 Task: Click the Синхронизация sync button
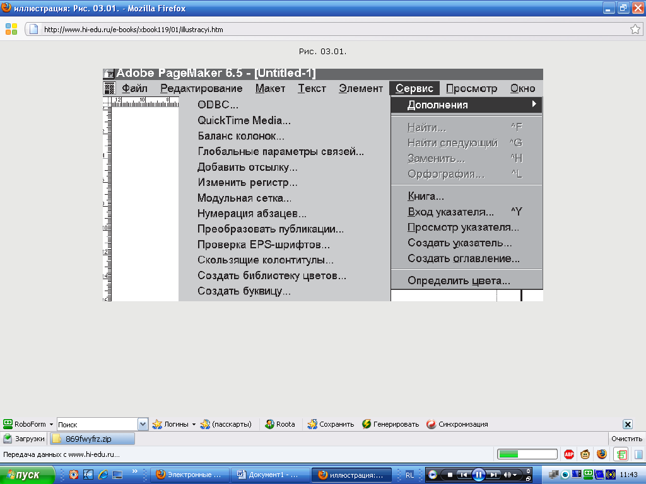(x=457, y=424)
